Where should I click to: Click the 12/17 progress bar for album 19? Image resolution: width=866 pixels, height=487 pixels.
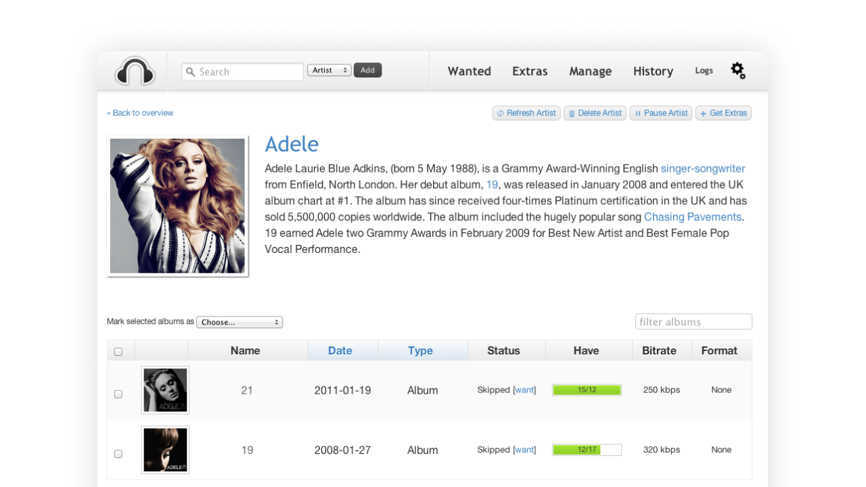(587, 450)
